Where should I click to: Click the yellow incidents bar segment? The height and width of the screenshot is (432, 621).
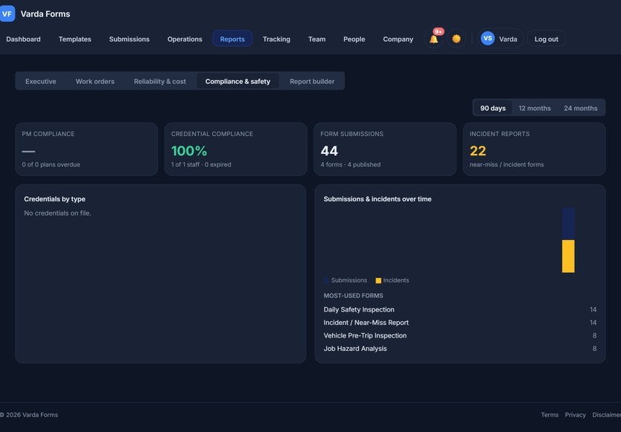pos(568,256)
